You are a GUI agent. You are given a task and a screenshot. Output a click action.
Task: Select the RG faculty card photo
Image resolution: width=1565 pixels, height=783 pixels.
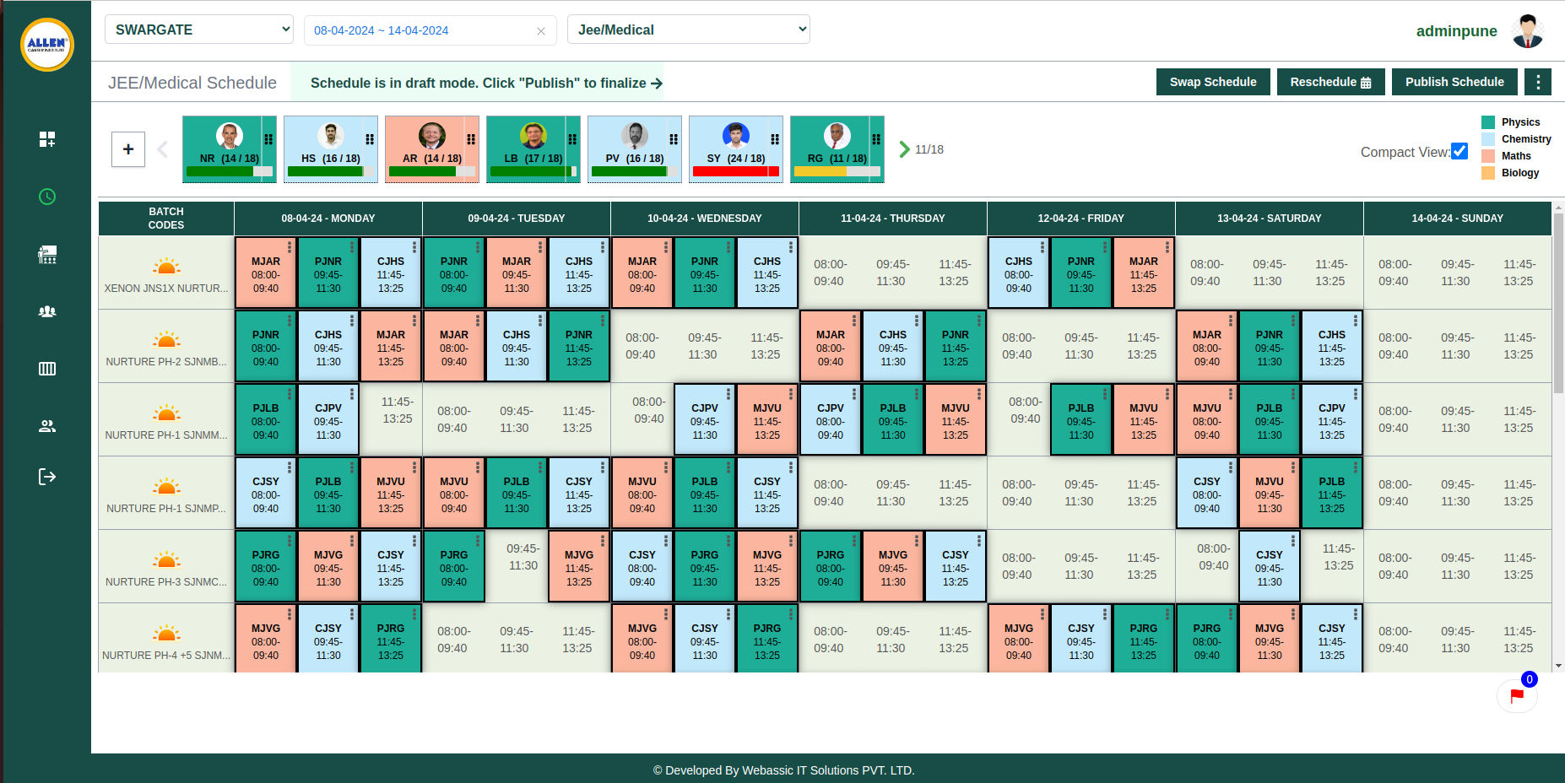click(837, 135)
